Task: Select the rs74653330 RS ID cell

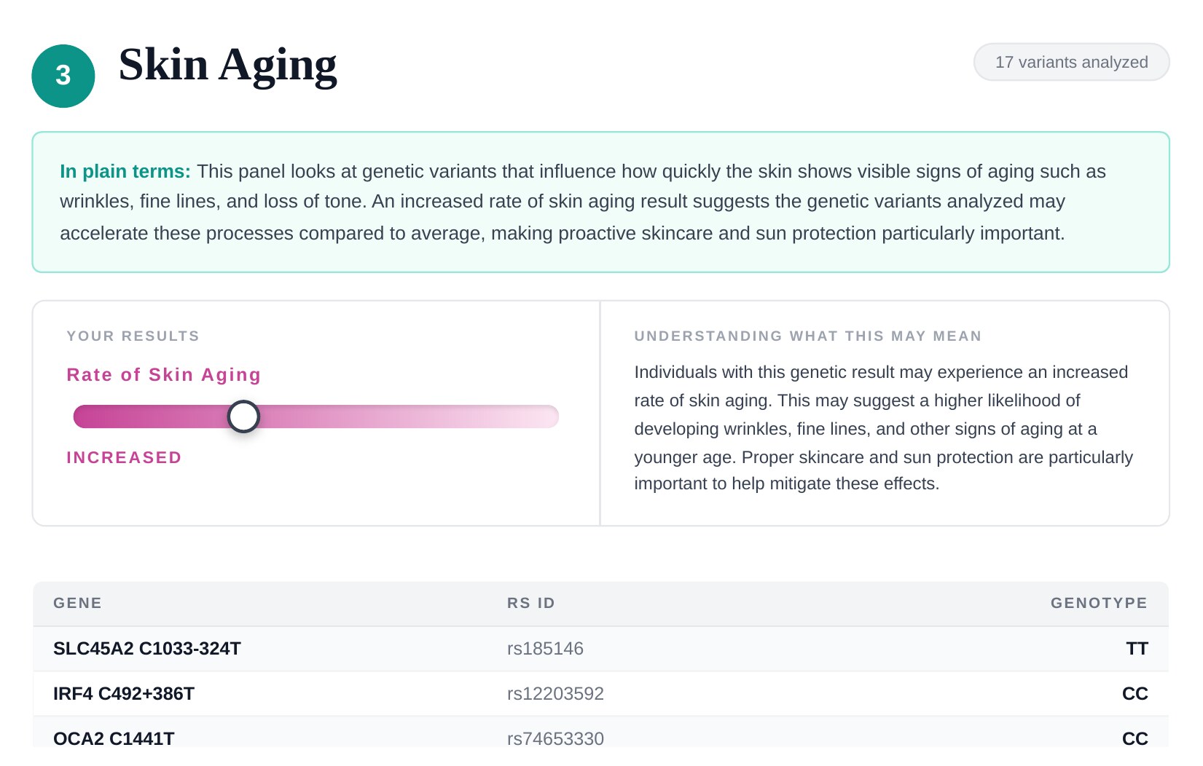Action: click(555, 738)
